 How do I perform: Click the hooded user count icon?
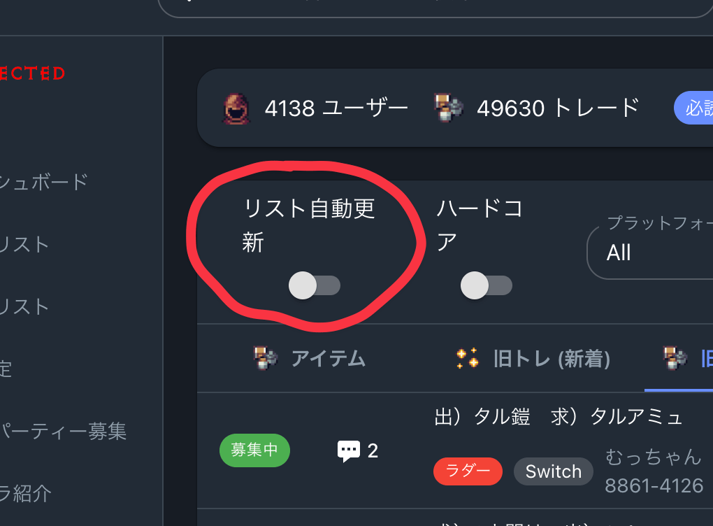point(236,108)
